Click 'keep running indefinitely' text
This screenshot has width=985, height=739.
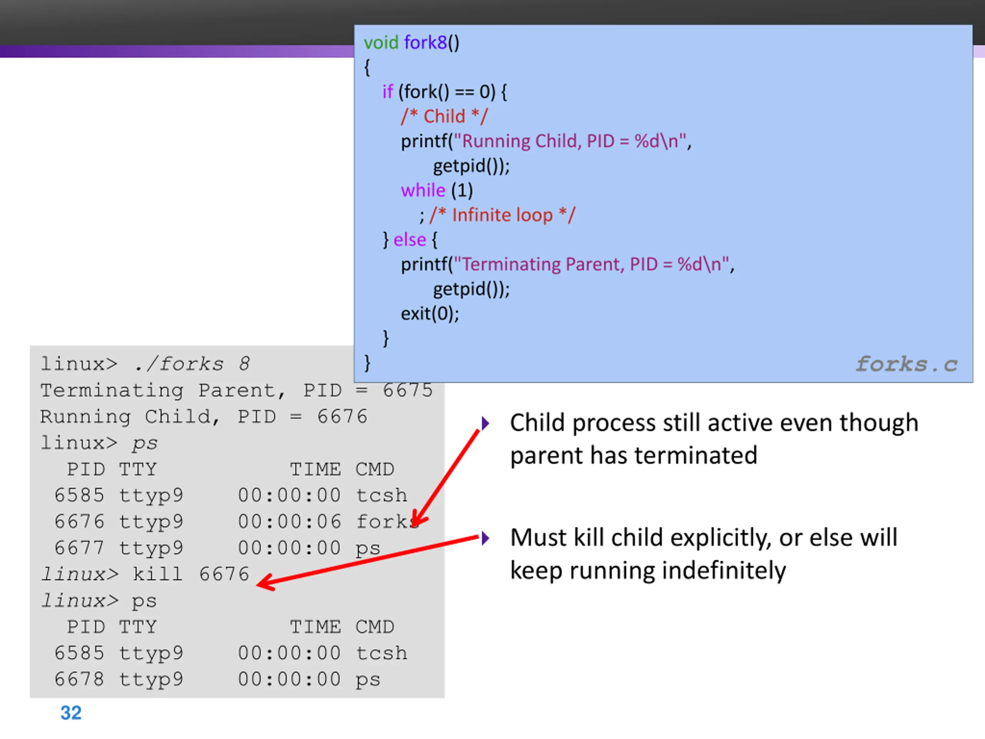648,571
